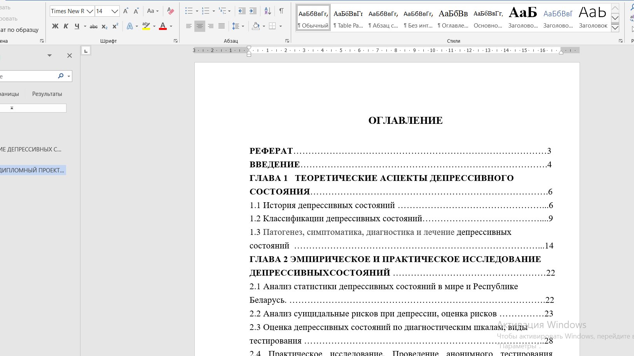Open the borders button
This screenshot has width=634, height=356.
pyautogui.click(x=272, y=26)
